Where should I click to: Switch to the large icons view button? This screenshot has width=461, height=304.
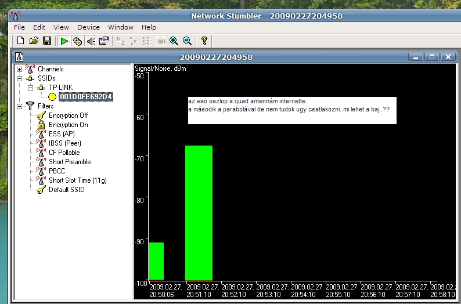pyautogui.click(x=121, y=41)
